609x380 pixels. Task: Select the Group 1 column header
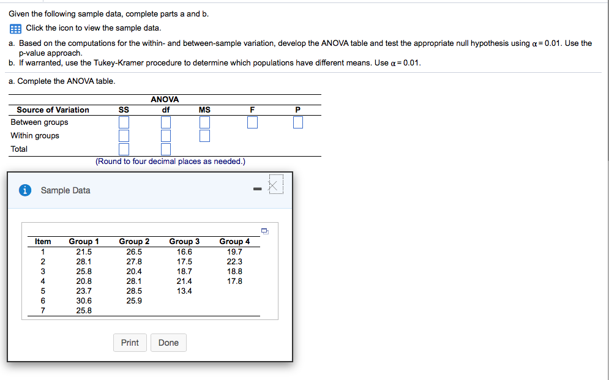[83, 241]
